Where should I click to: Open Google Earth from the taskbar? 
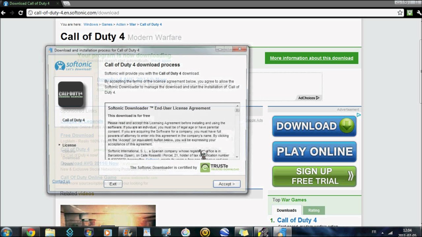coord(224,232)
